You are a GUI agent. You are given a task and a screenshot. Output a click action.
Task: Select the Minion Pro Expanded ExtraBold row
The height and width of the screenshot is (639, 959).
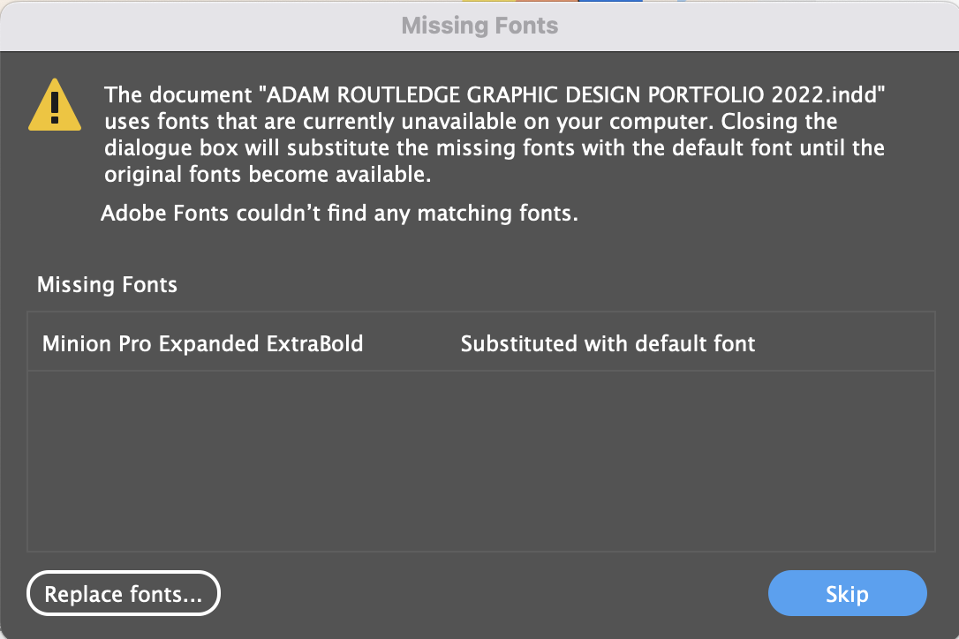tap(202, 343)
